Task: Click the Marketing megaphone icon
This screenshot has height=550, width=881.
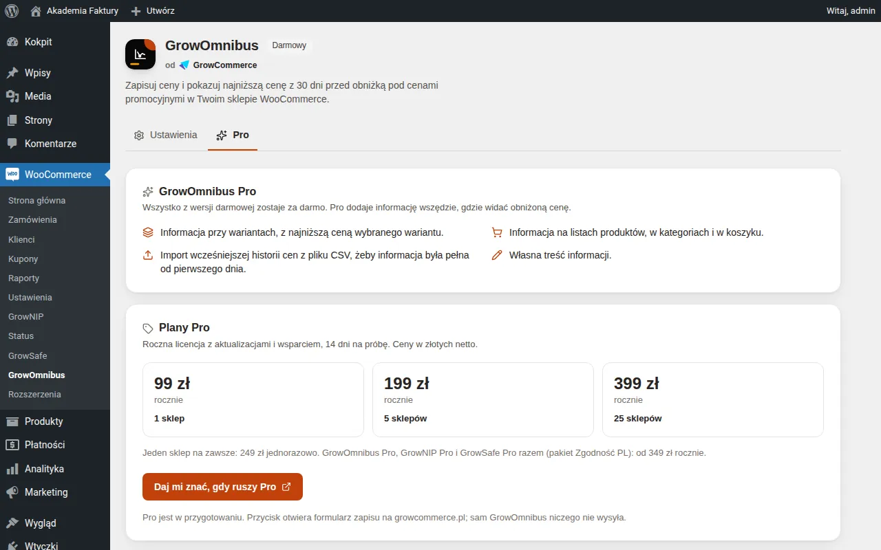Action: (12, 492)
